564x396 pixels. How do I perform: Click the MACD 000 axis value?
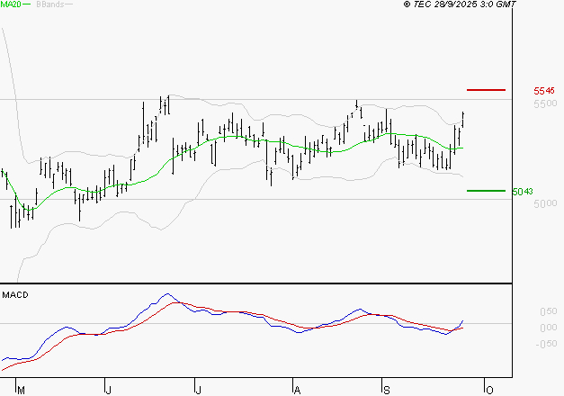[549, 328]
